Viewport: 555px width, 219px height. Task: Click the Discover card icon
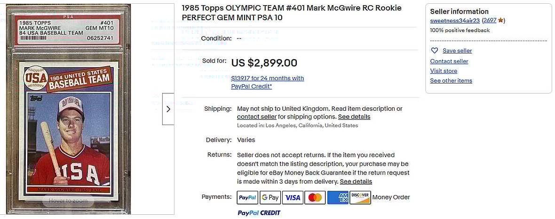click(360, 197)
